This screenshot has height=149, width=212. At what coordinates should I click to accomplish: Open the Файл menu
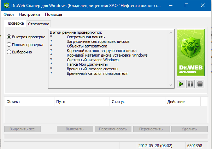[x=8, y=14]
